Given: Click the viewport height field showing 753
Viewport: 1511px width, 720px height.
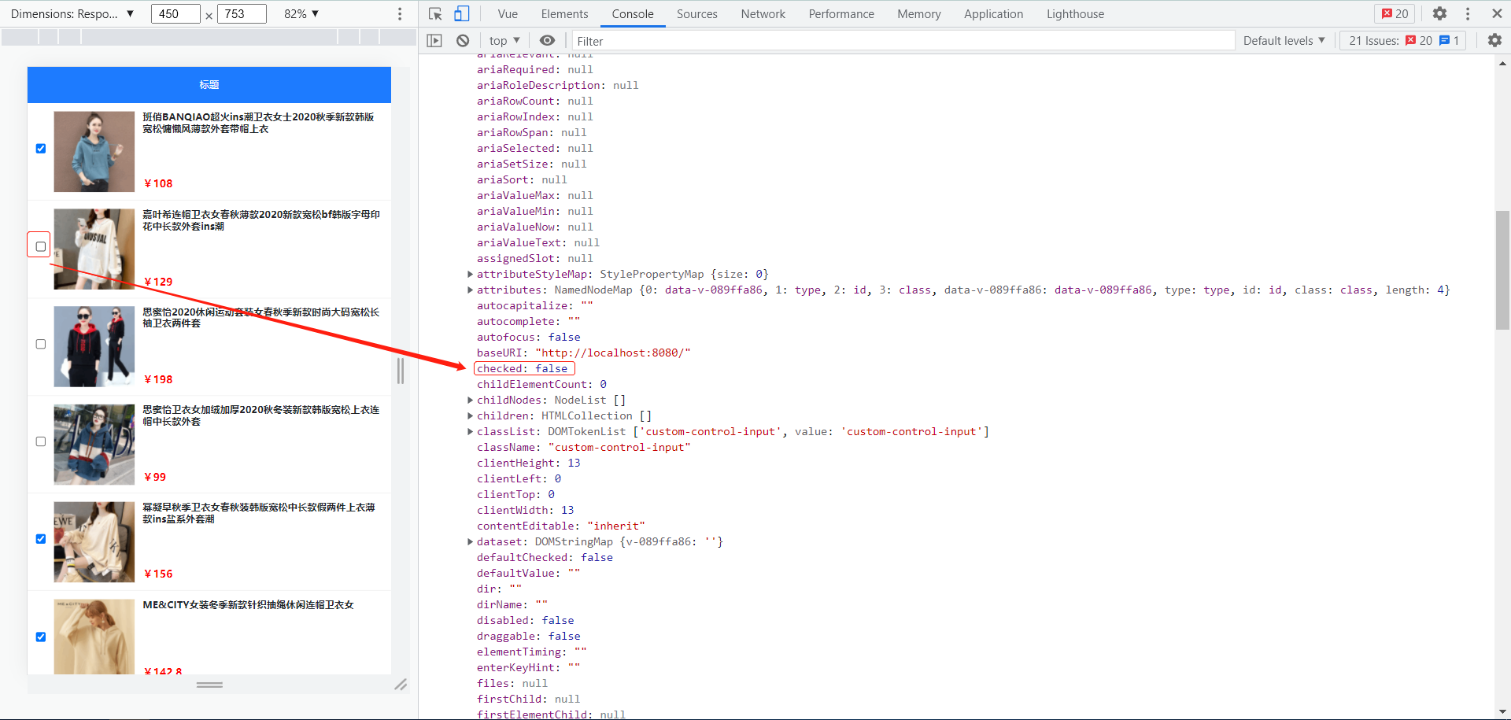Looking at the screenshot, I should click(242, 14).
